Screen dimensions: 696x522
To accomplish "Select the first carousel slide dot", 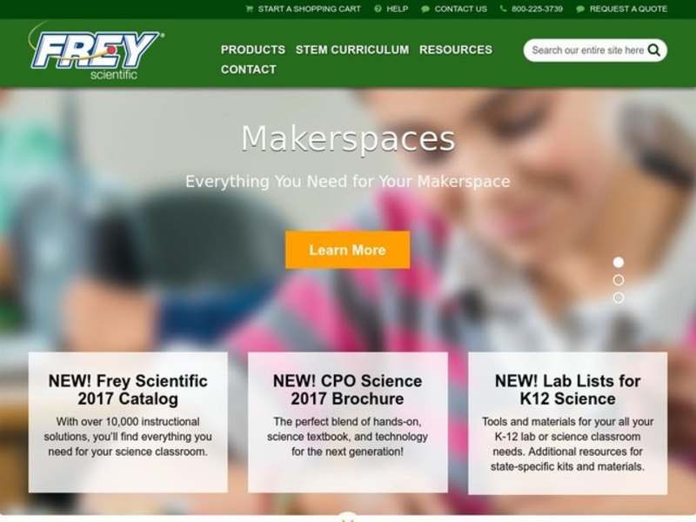I will [x=619, y=263].
